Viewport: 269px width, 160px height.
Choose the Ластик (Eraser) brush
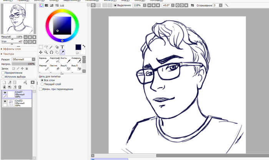[x=54, y=68]
